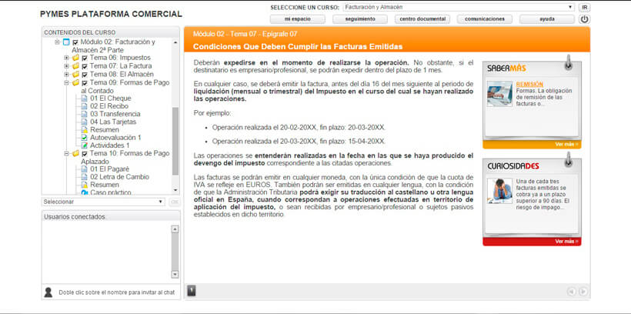Screen dimensions: 631x314
Task: Open the Curiosidades stressed man thumbnail
Action: [x=499, y=191]
